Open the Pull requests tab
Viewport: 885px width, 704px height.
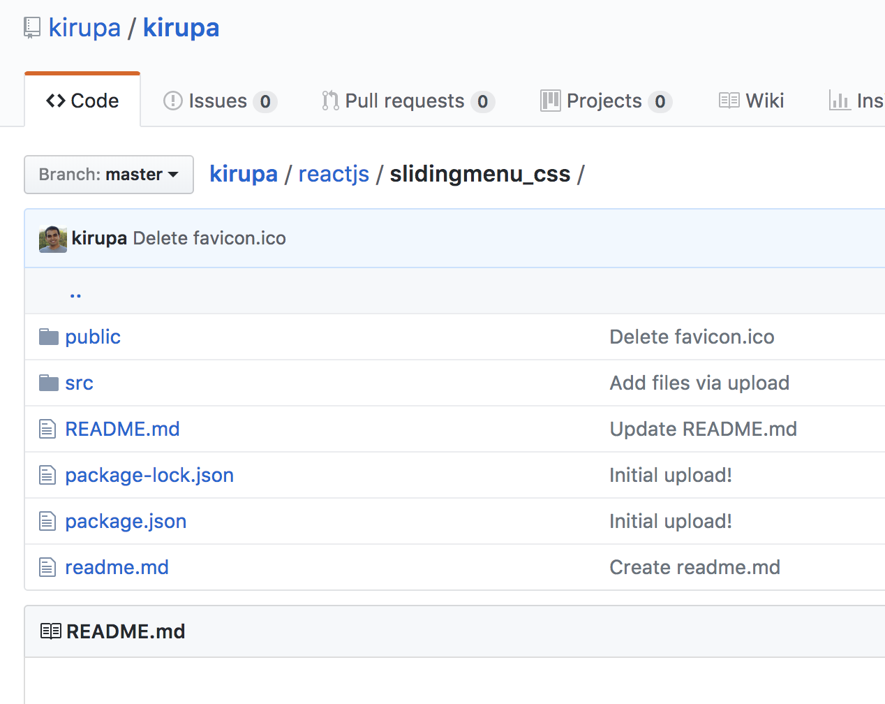point(408,101)
